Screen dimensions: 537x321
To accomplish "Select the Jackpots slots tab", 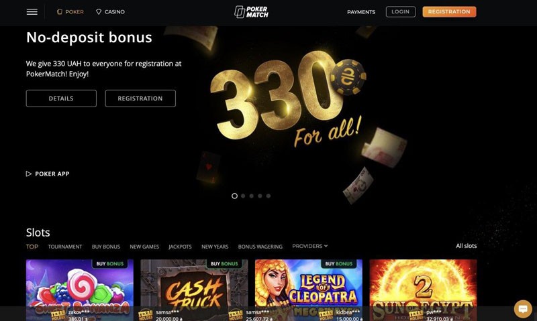I will pyautogui.click(x=180, y=247).
